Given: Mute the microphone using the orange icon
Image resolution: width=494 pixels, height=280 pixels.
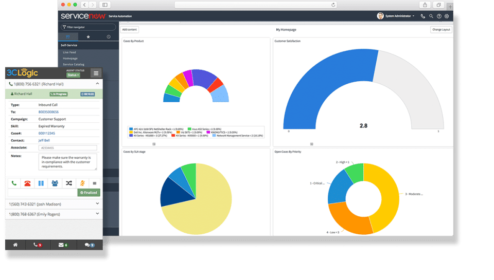Looking at the screenshot, I should (82, 183).
